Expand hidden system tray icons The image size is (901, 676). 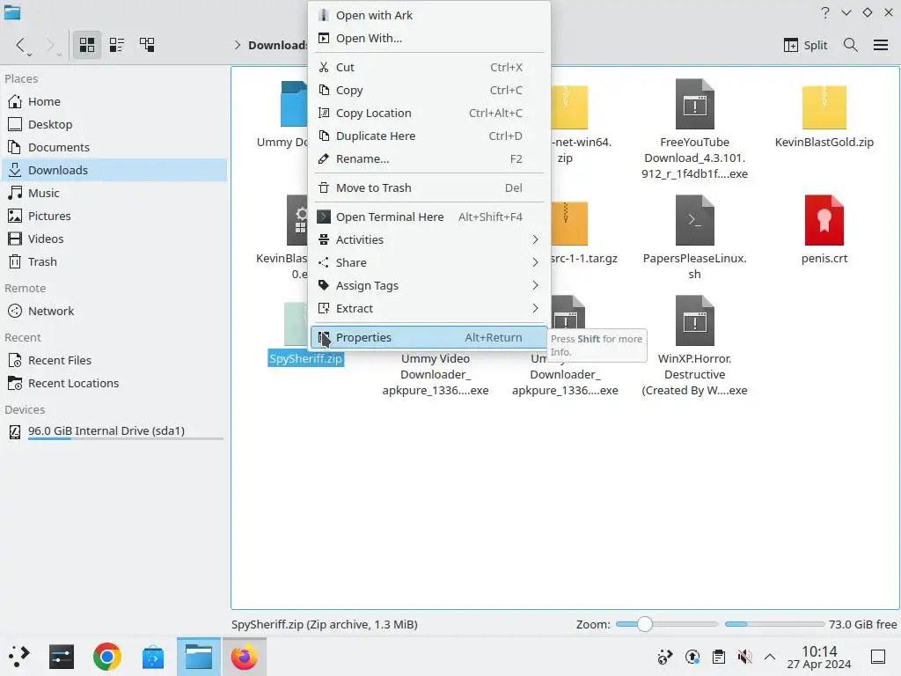point(770,657)
